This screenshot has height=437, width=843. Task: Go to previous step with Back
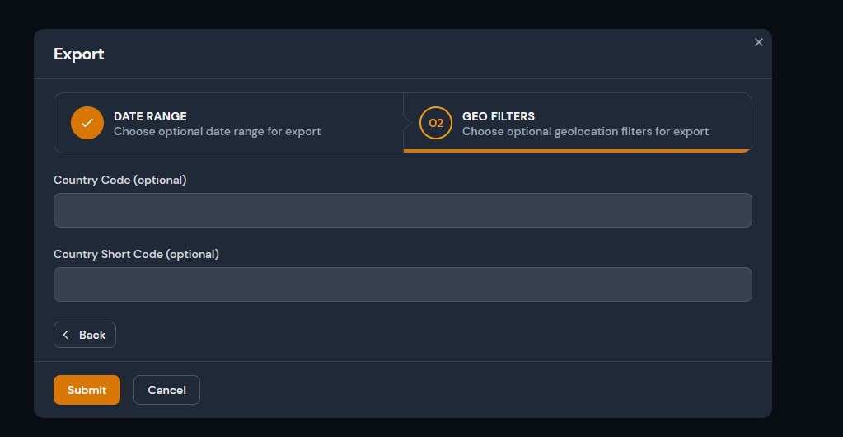tap(85, 335)
